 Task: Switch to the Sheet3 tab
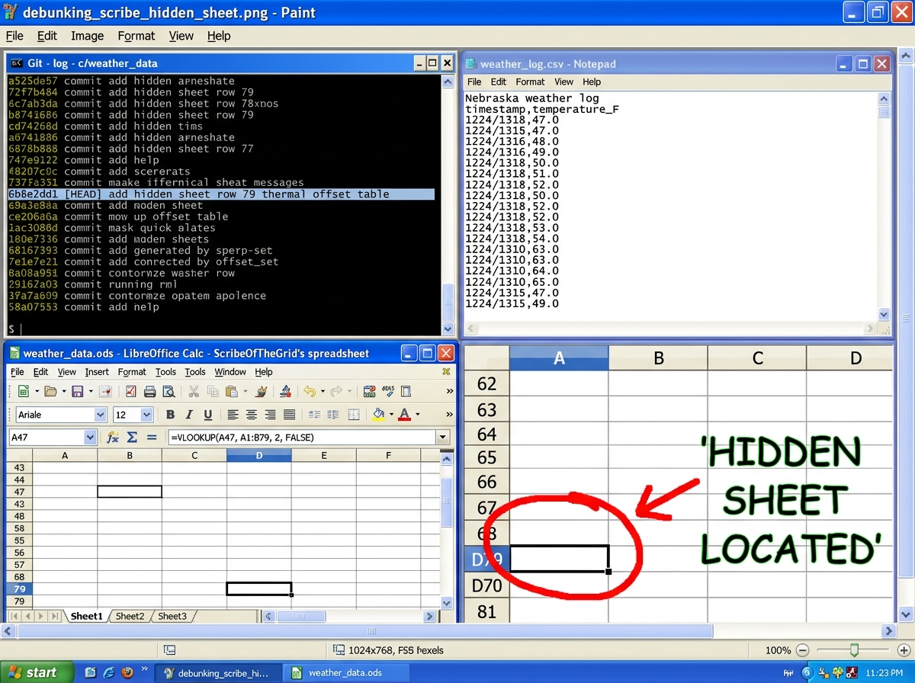[x=172, y=616]
